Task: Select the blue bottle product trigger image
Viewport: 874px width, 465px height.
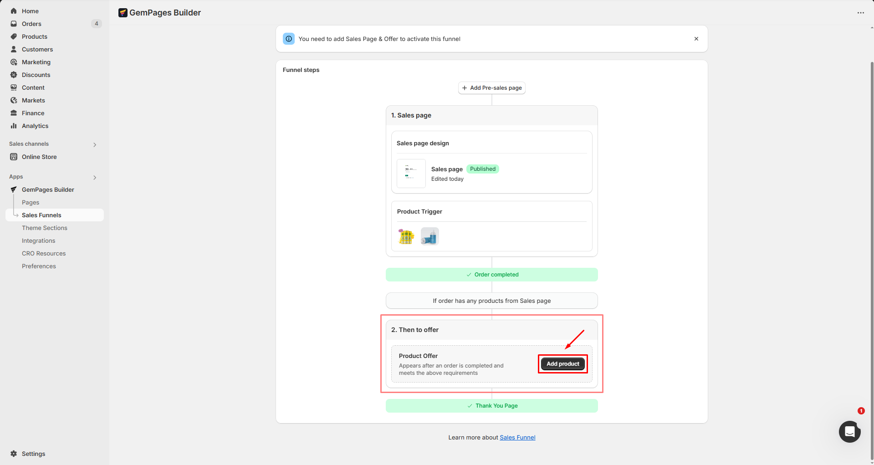Action: 429,236
